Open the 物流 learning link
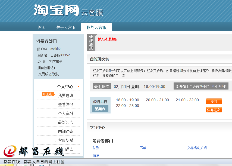This screenshot has height=166, width=232. click(96, 156)
